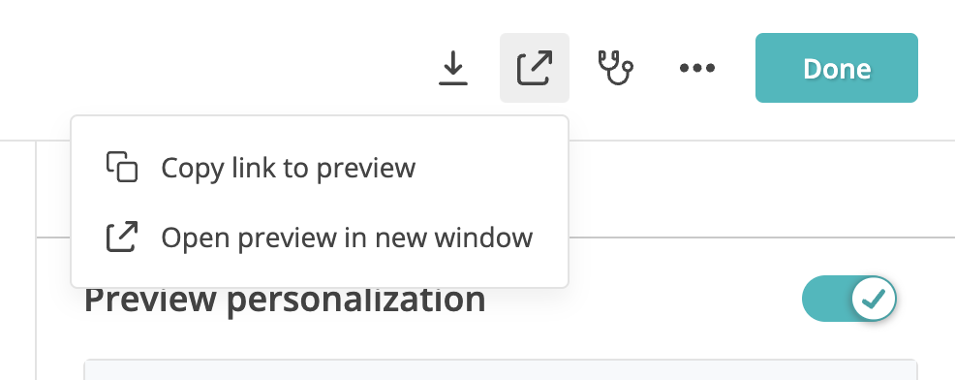Click the "new window" text in the dropdown
The image size is (955, 380).
point(453,237)
